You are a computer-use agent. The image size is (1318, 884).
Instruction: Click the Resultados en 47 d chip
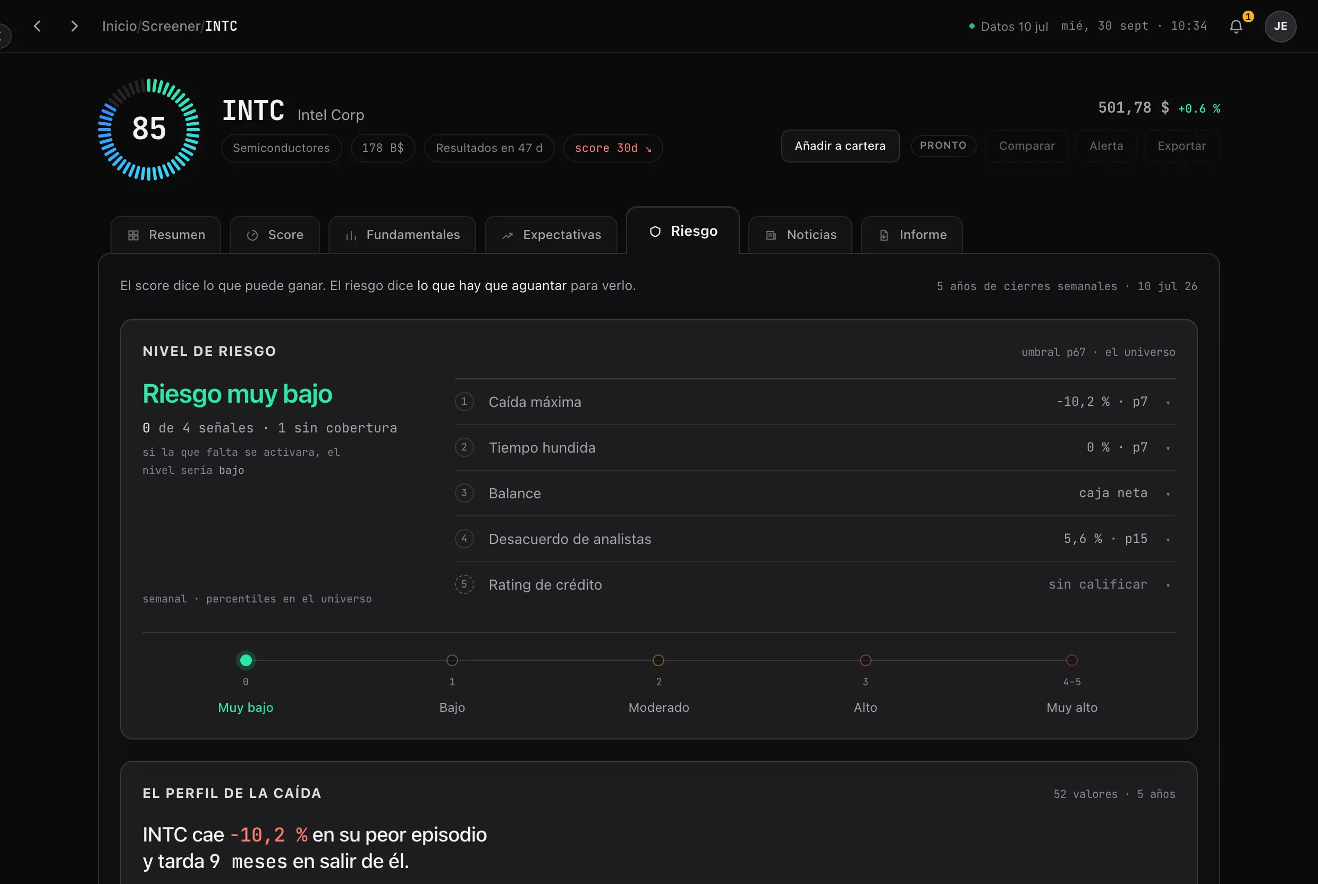[489, 148]
